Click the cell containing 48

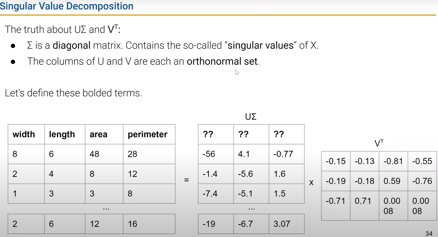[95, 154]
